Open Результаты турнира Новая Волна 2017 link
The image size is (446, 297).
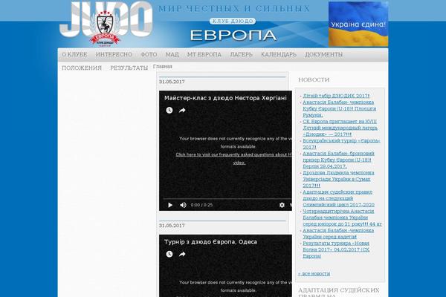[336, 249]
